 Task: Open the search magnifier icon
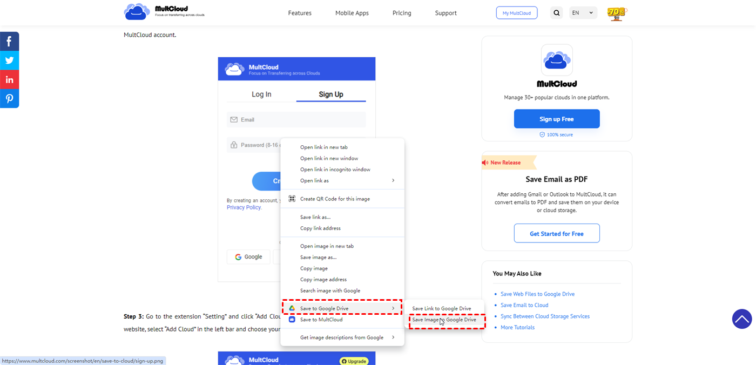(557, 13)
